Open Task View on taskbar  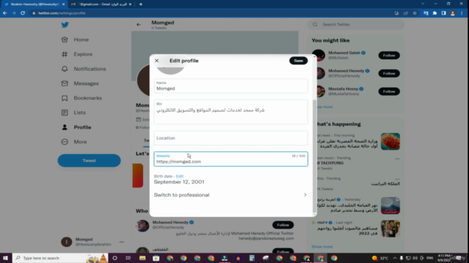[128, 258]
